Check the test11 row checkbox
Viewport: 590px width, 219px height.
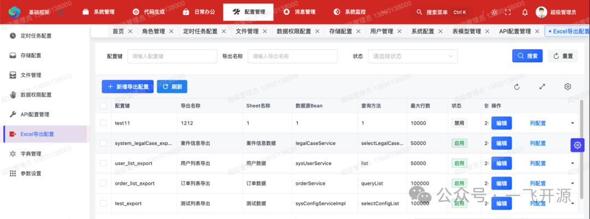(x=103, y=123)
